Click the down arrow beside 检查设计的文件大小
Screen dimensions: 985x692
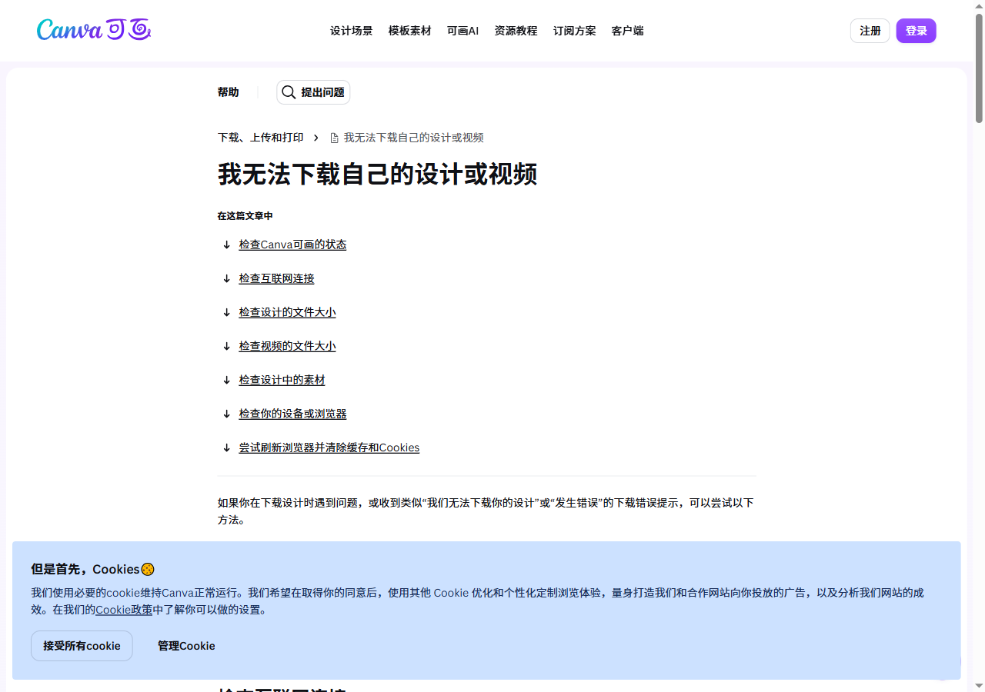pyautogui.click(x=226, y=312)
